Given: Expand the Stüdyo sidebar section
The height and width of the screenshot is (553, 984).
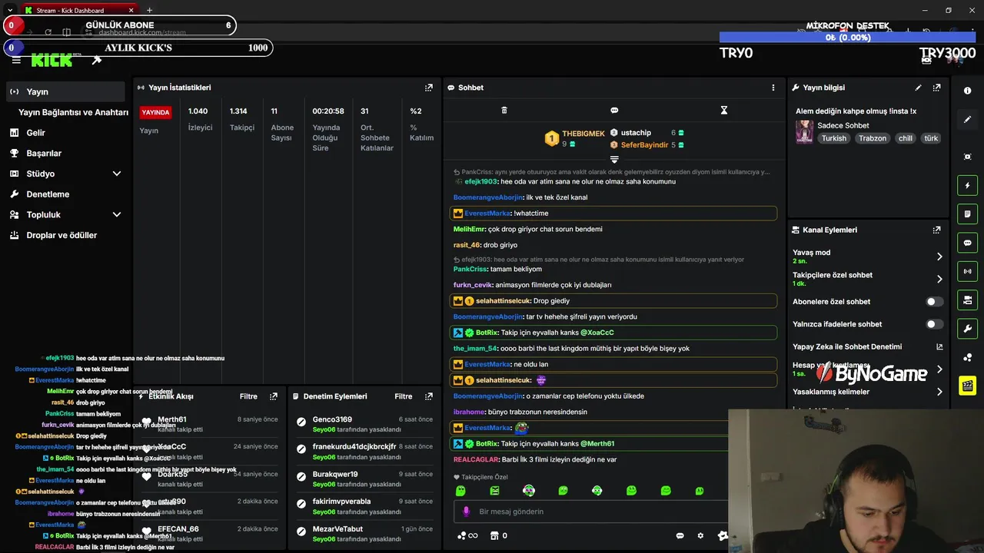Looking at the screenshot, I should pos(117,174).
